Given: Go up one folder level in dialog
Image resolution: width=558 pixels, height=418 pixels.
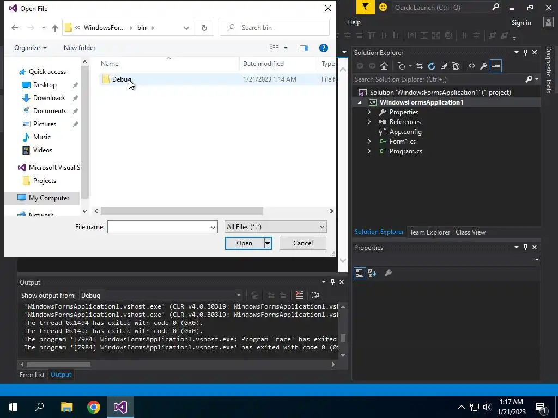Looking at the screenshot, I should [x=55, y=28].
